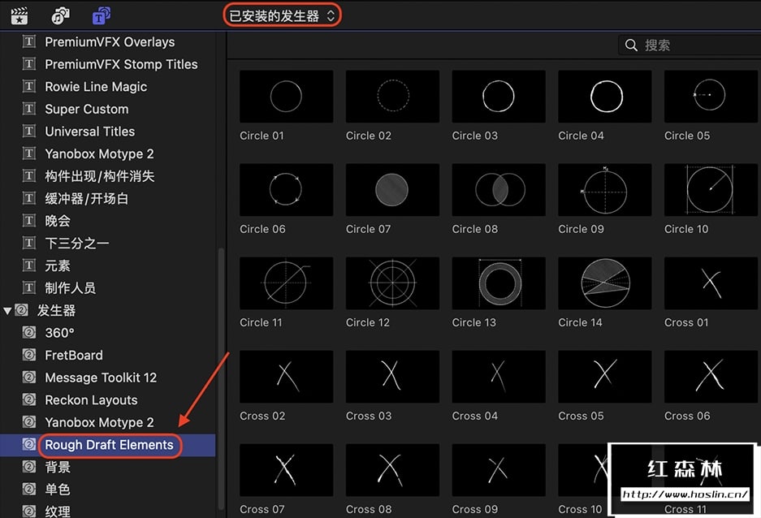Screen dimensions: 761x518
Task: Click the generator icon beside 360°
Action: [x=29, y=332]
